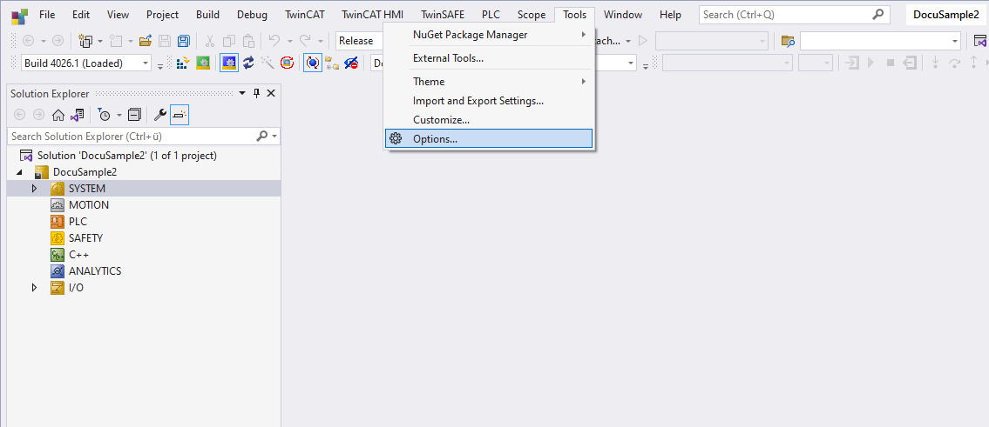Select Solution 'DocuSample2' root node
The height and width of the screenshot is (427, 989).
coord(126,156)
